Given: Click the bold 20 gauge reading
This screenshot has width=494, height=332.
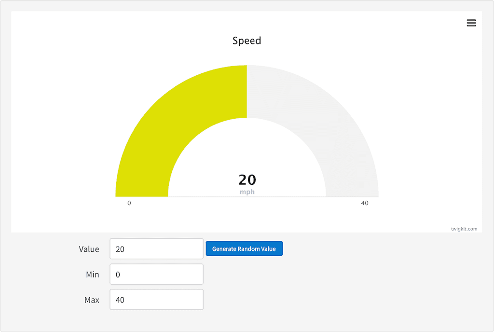Looking at the screenshot, I should (247, 180).
